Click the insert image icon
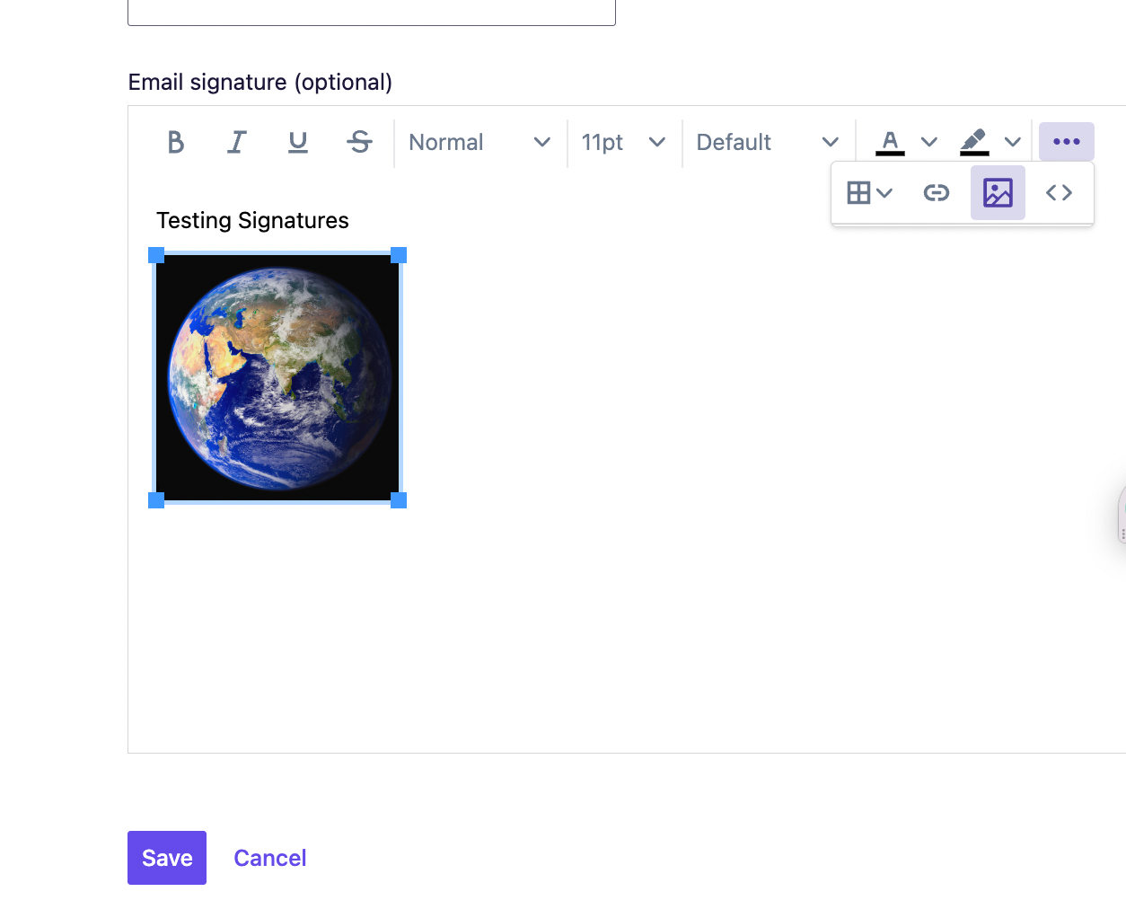Viewport: 1126px width, 918px height. point(998,192)
